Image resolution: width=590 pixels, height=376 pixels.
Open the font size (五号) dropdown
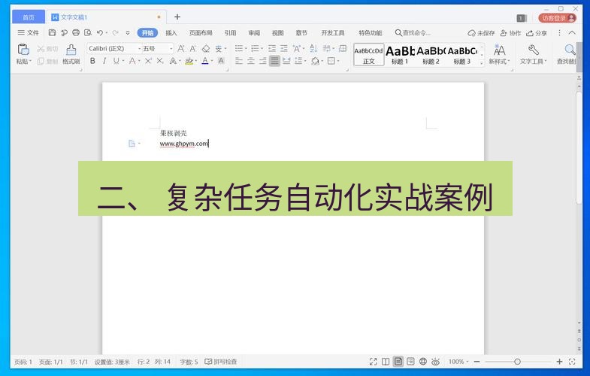coord(171,49)
